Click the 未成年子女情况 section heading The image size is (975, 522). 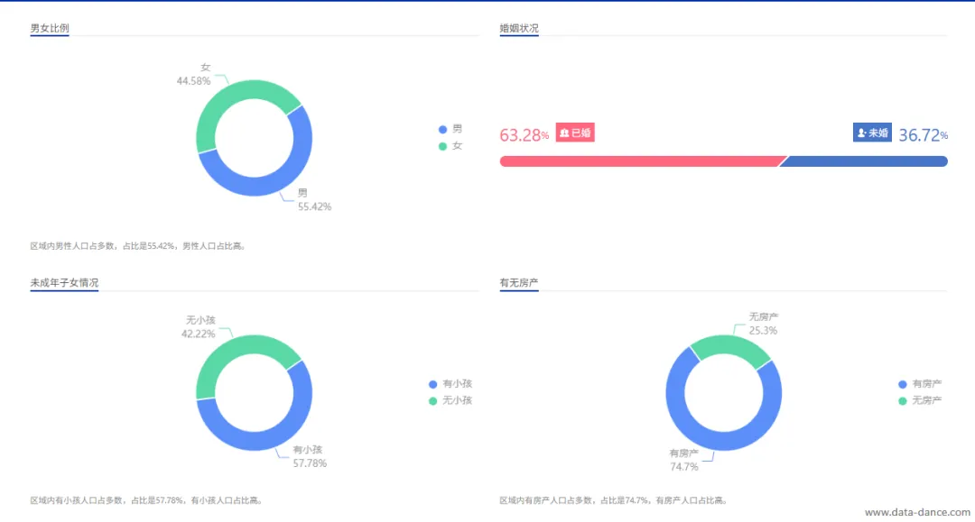pos(64,283)
